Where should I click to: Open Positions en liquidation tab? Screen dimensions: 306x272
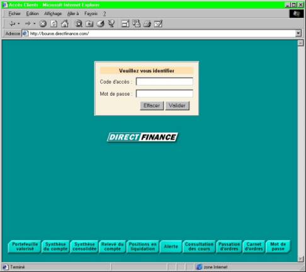coord(143,247)
